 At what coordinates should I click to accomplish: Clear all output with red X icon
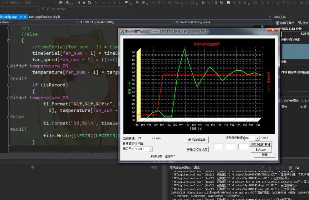[x=291, y=168]
